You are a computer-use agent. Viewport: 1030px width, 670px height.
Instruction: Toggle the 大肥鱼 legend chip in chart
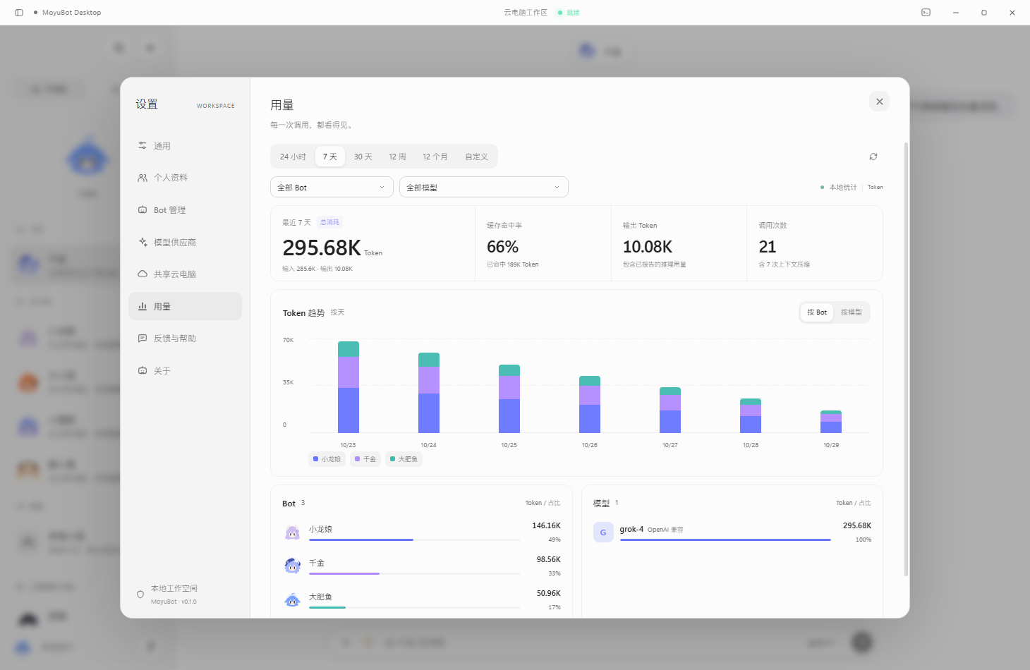point(404,459)
